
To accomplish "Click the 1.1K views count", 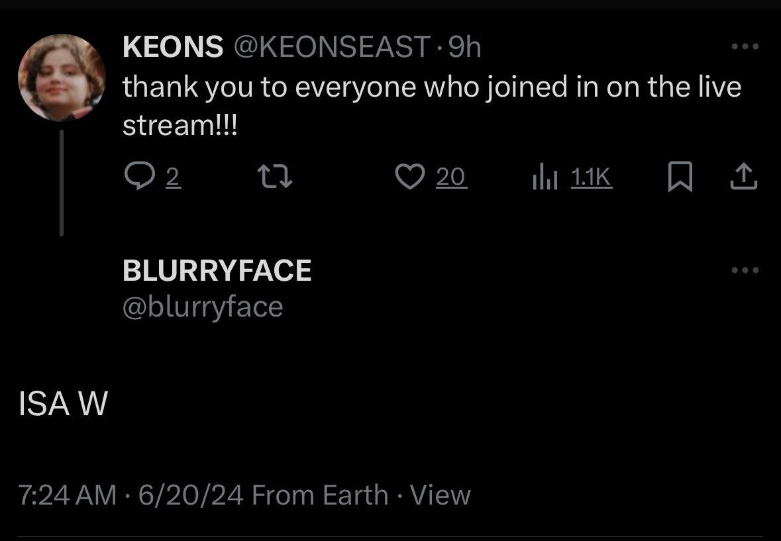I will tap(591, 177).
